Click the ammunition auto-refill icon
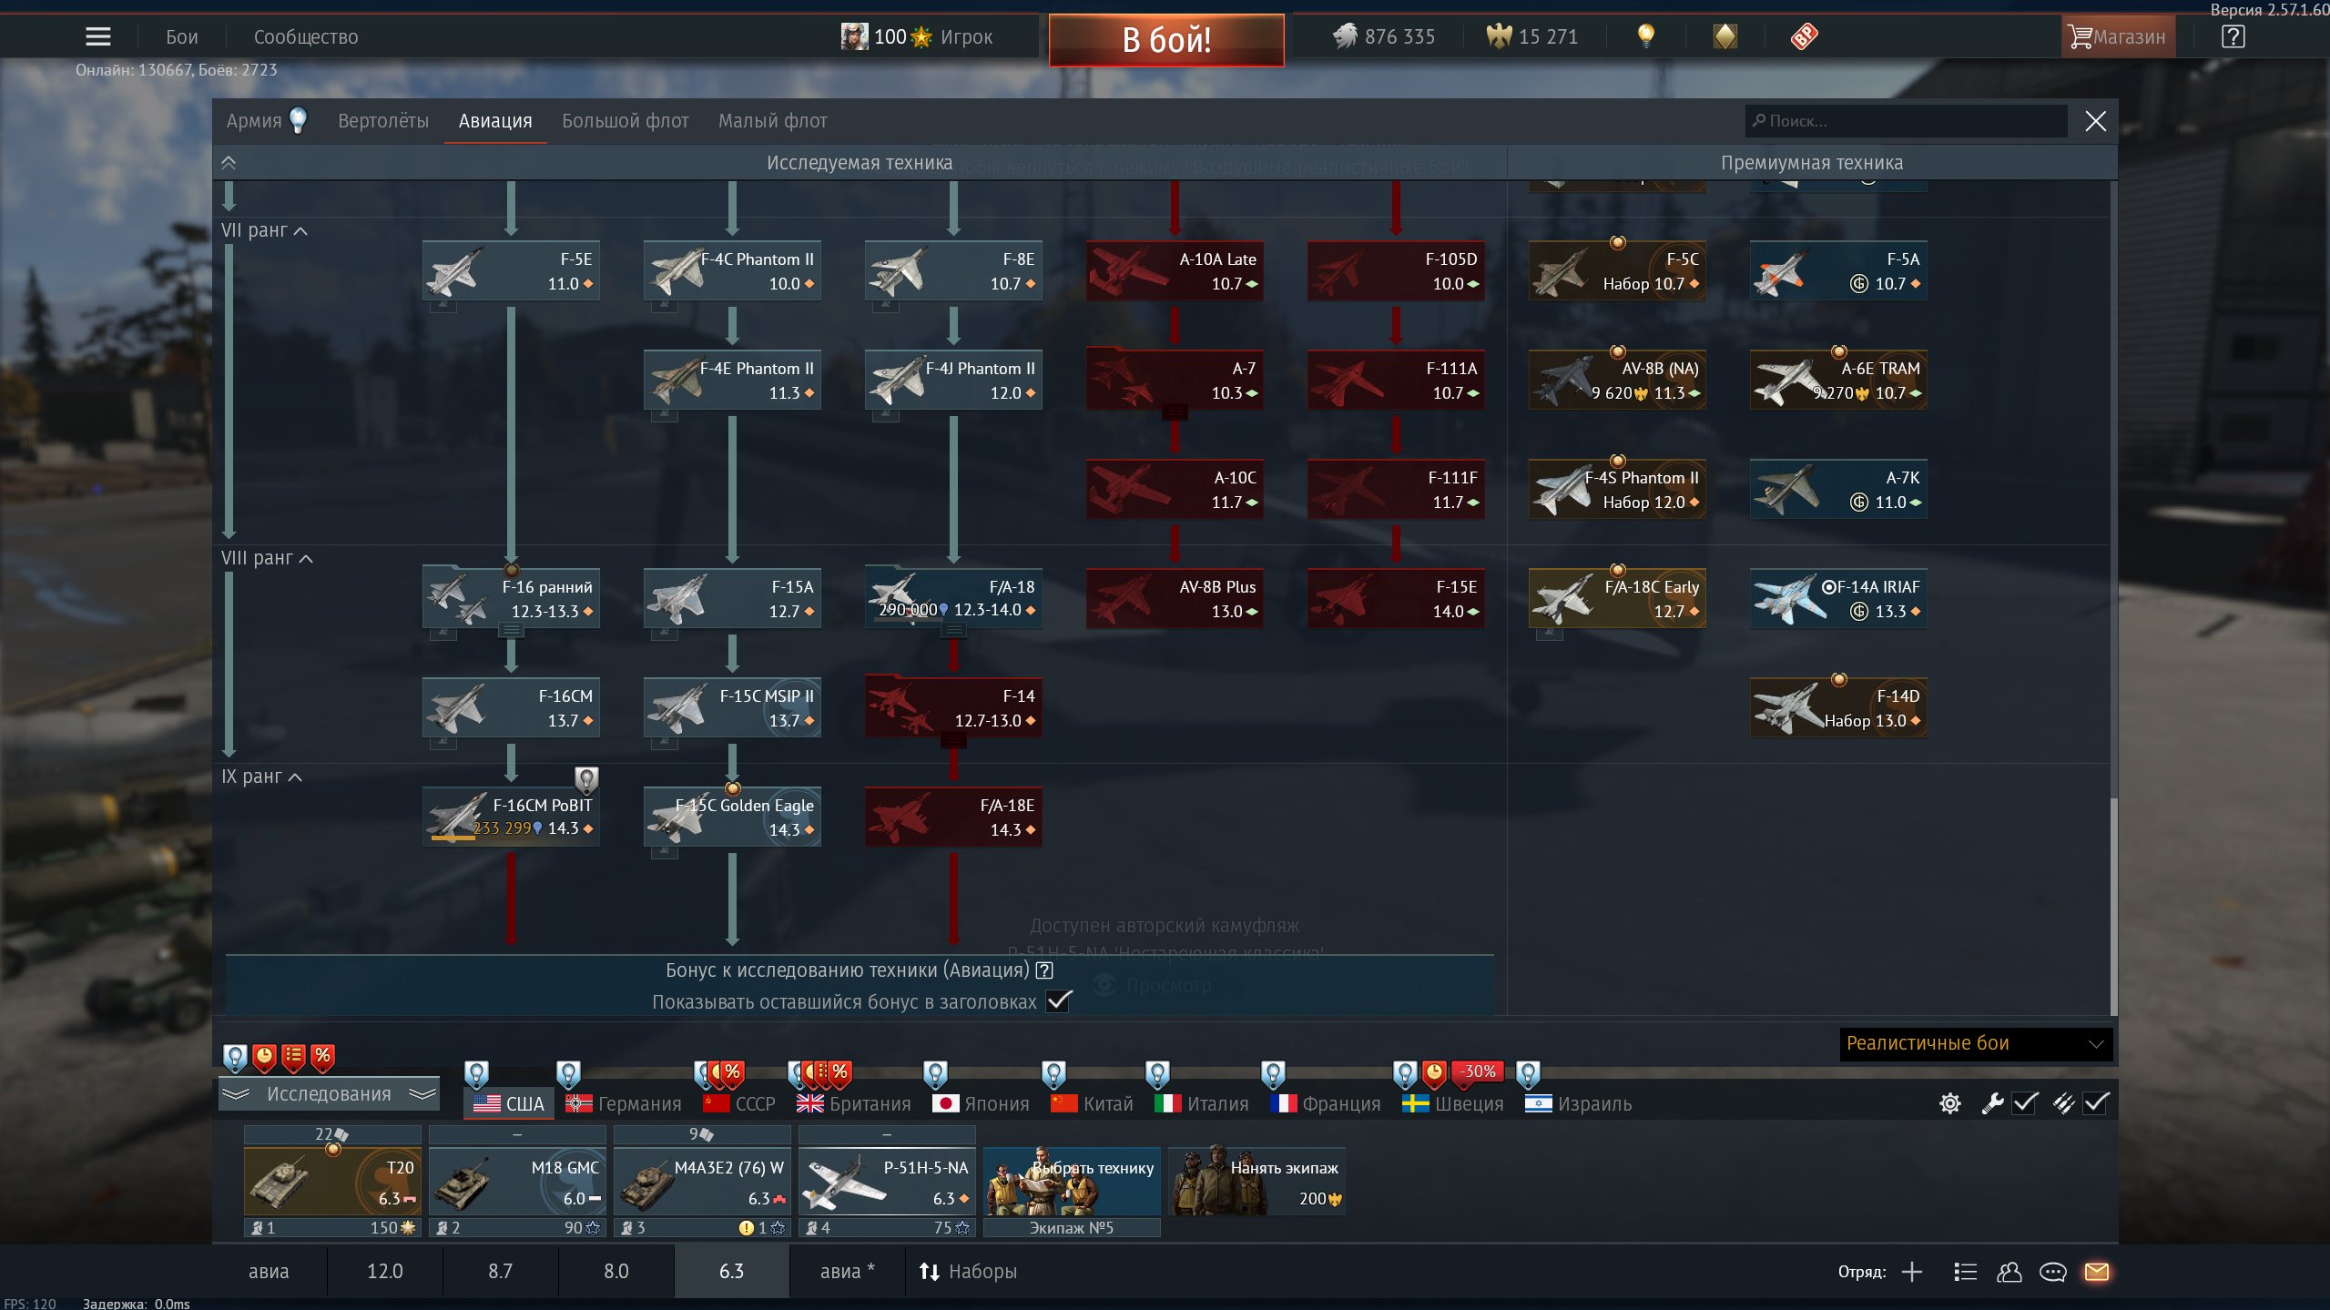Screen dimensions: 2330x1310 [2062, 1103]
